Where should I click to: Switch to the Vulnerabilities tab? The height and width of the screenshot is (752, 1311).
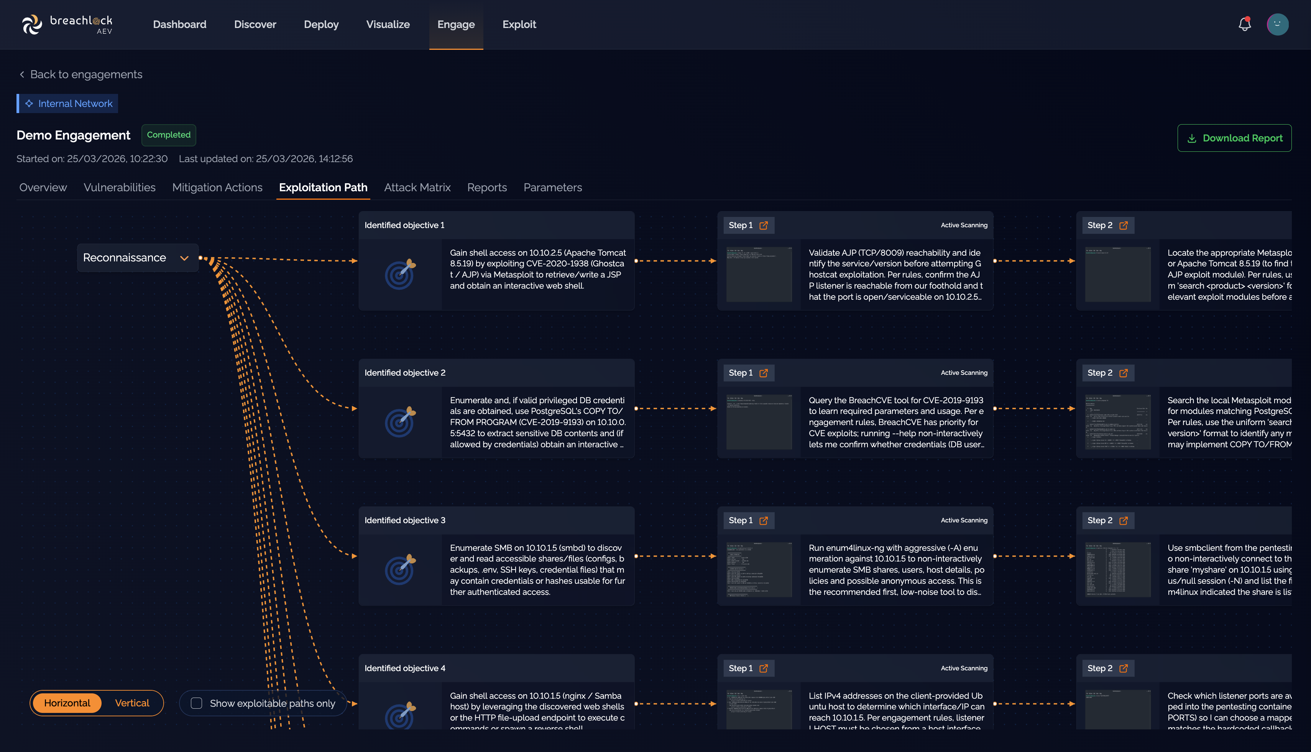pyautogui.click(x=119, y=187)
